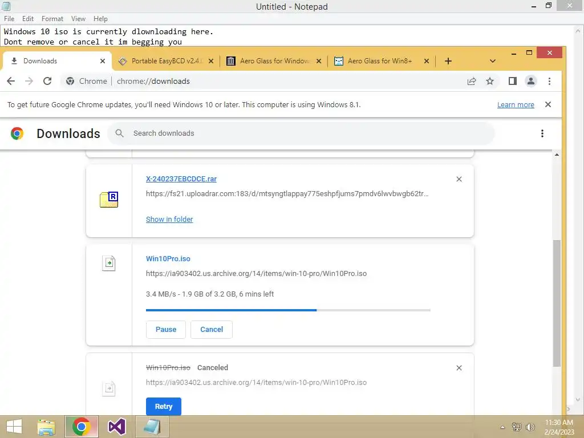Click the file icon of the canceled Win10Pro.iso
Image resolution: width=584 pixels, height=438 pixels.
click(x=109, y=389)
